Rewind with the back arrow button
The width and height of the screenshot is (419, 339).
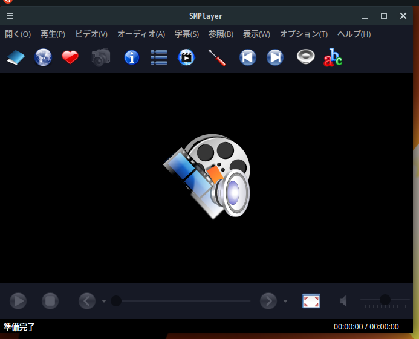(x=87, y=301)
